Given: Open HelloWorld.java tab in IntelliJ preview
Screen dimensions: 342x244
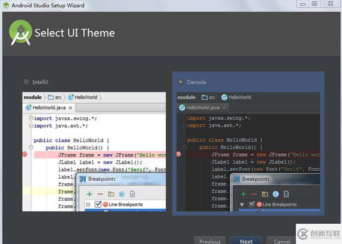Looking at the screenshot, I should 49,108.
